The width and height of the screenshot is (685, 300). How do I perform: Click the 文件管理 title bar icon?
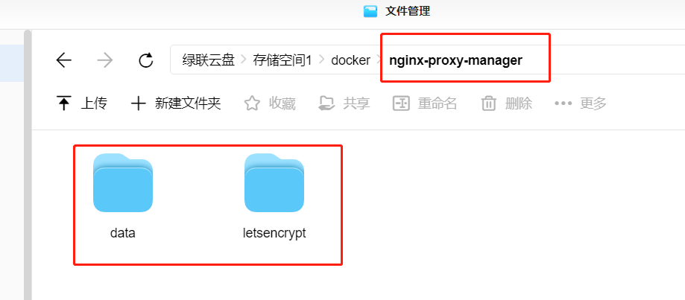pos(370,11)
